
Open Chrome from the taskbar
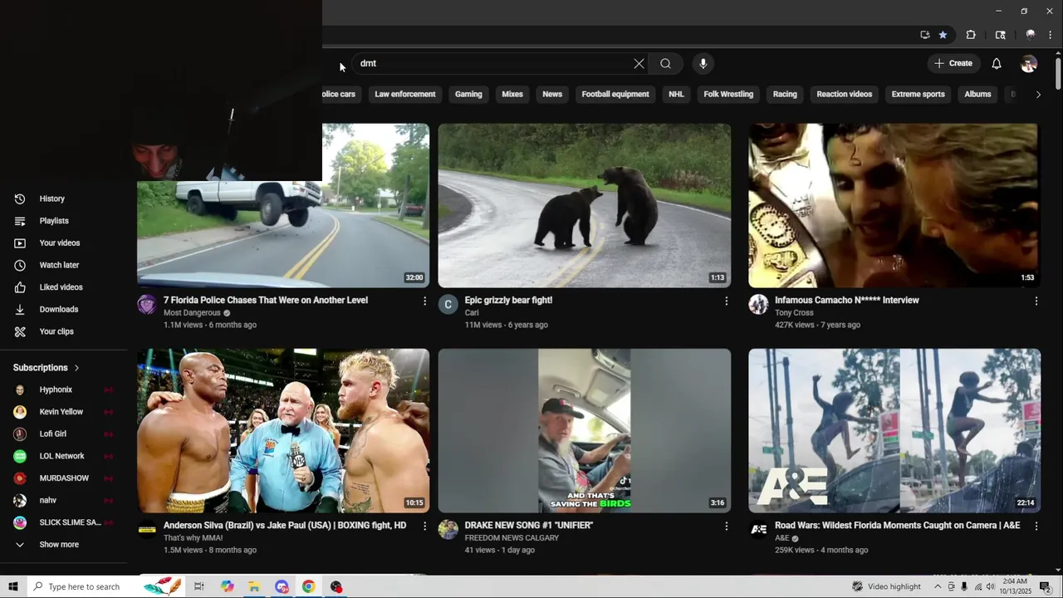[x=308, y=587]
